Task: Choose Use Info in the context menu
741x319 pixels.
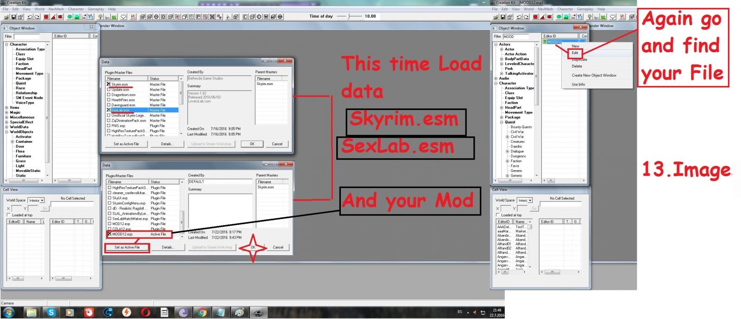Action: 578,84
